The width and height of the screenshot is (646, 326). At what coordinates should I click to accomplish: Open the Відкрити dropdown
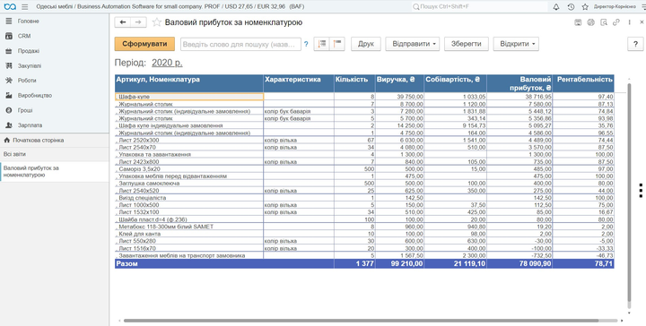(x=516, y=44)
